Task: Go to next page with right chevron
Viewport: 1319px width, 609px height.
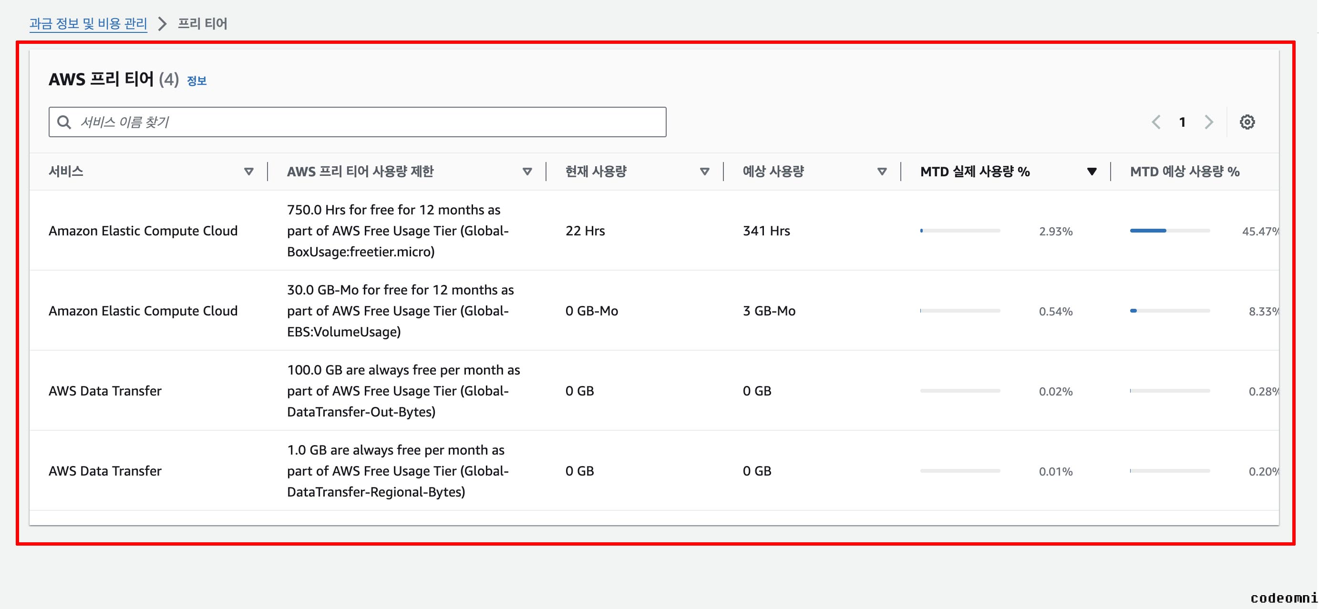Action: [x=1209, y=122]
